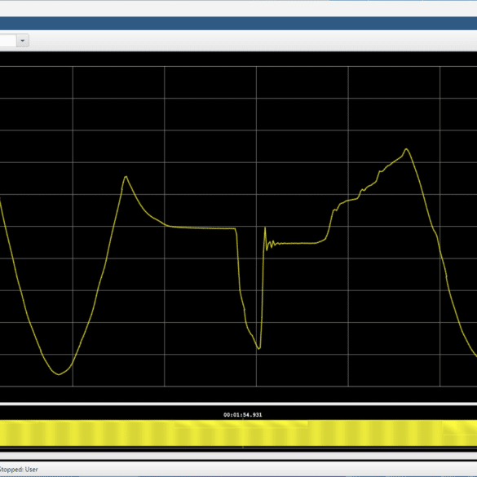Open the dropdown arrow in the toolbar

(x=23, y=41)
